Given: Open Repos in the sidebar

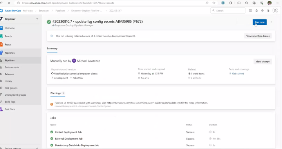Looking at the screenshot, I should tap(8, 45).
